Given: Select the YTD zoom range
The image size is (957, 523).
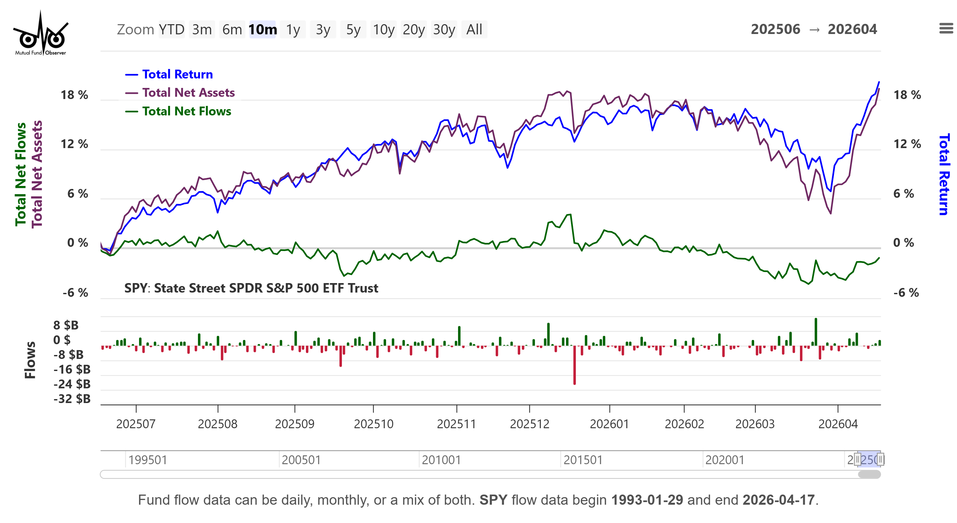Looking at the screenshot, I should (171, 29).
